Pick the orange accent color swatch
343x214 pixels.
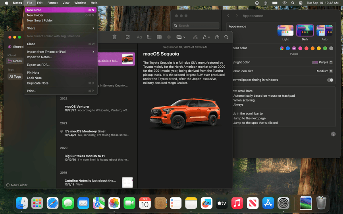[312, 48]
